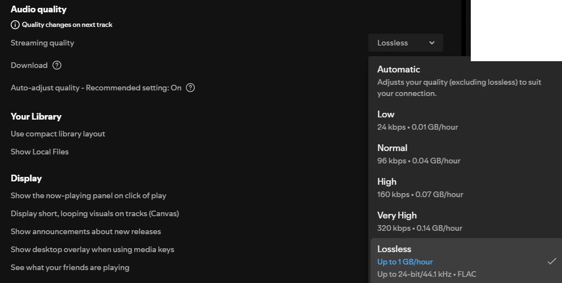Select the Automatic quality option
Screen dimensions: 562x283
[399, 70]
